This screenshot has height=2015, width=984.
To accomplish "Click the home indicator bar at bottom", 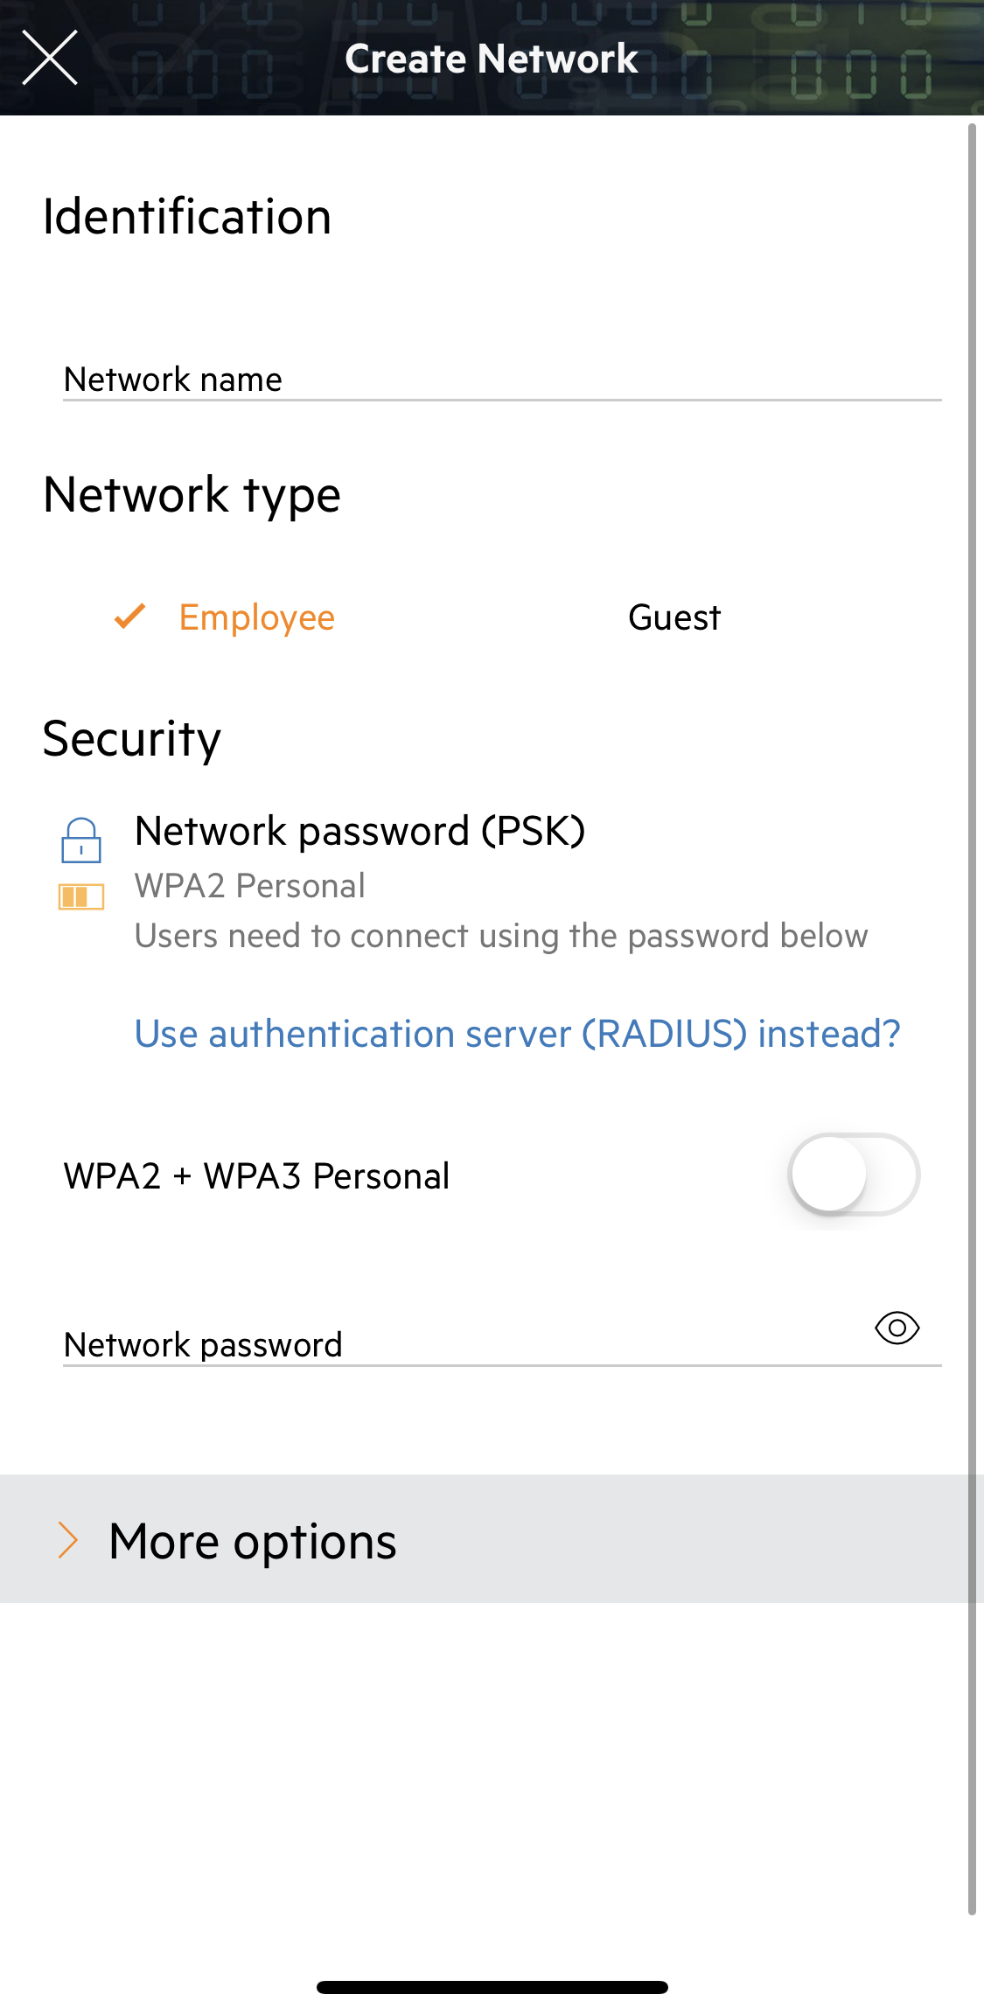I will tap(492, 1987).
